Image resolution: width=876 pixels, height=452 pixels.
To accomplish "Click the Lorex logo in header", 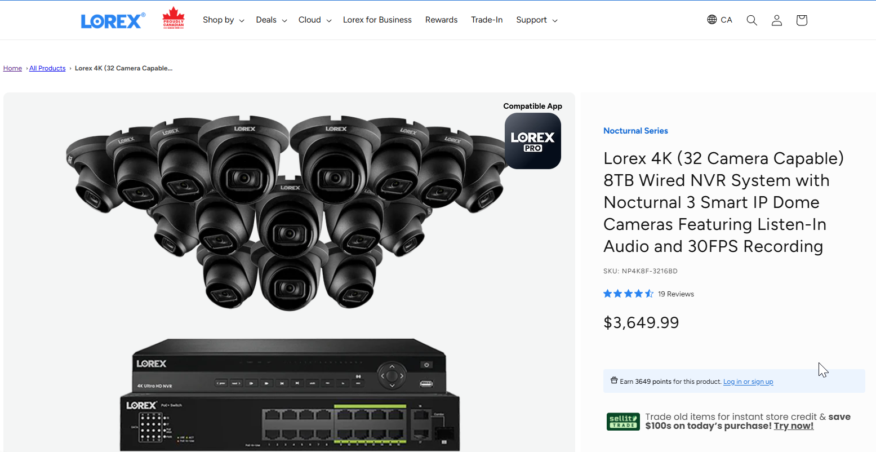I will click(113, 21).
